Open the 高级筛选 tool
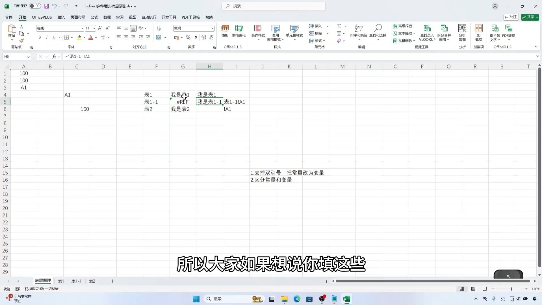Screen dimensions: 542x305 [x=403, y=26]
